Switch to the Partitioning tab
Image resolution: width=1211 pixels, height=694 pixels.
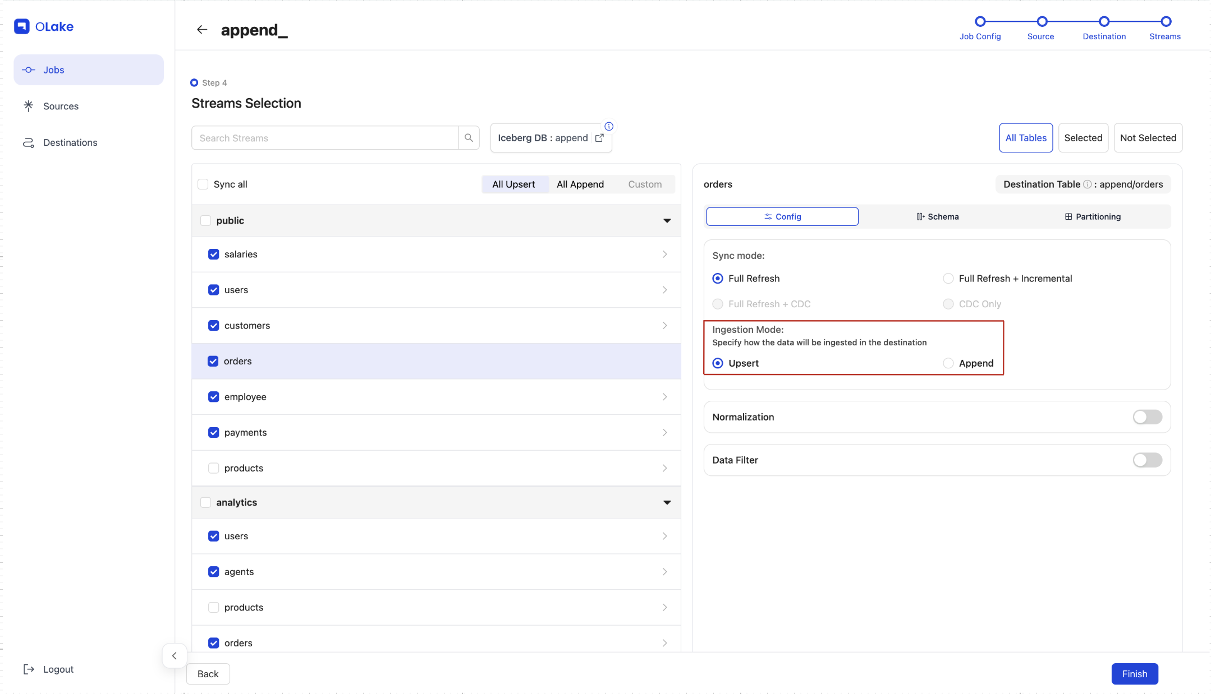1093,216
